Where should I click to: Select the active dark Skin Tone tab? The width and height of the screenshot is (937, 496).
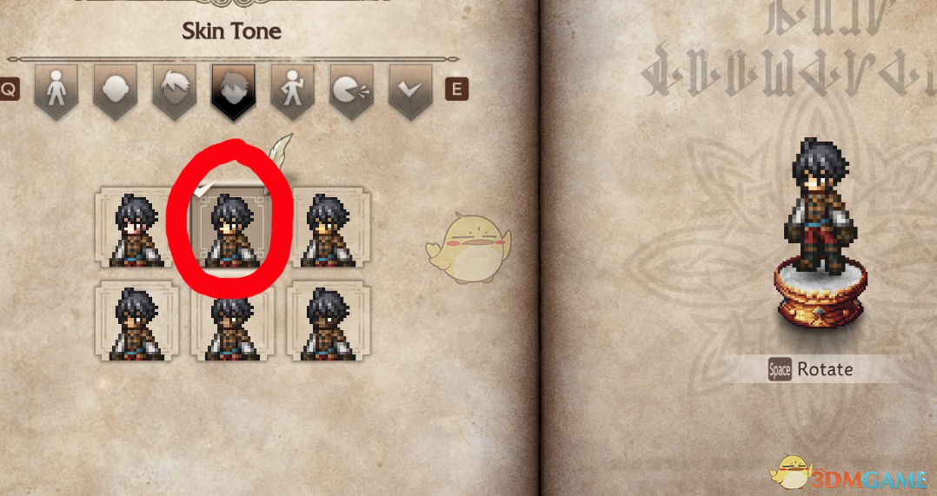233,91
